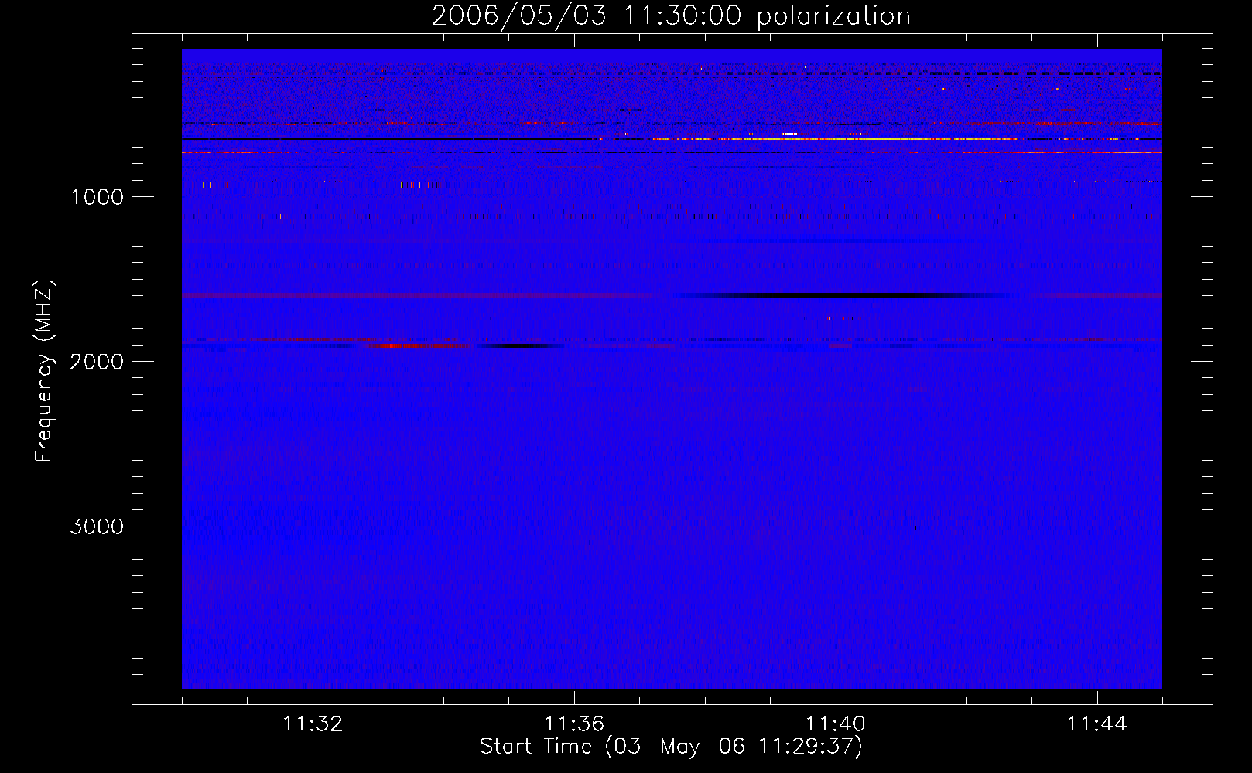Screen dimensions: 1252x773
Task: Click the 11:40 time tick label
Action: (x=836, y=724)
